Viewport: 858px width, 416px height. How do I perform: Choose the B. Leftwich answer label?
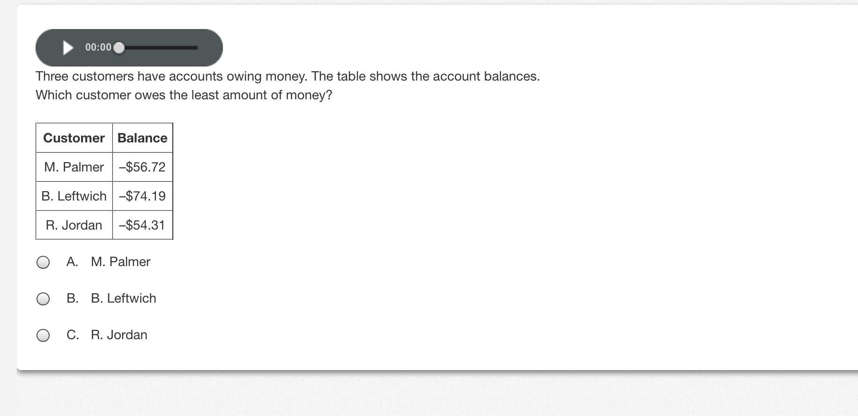[124, 298]
